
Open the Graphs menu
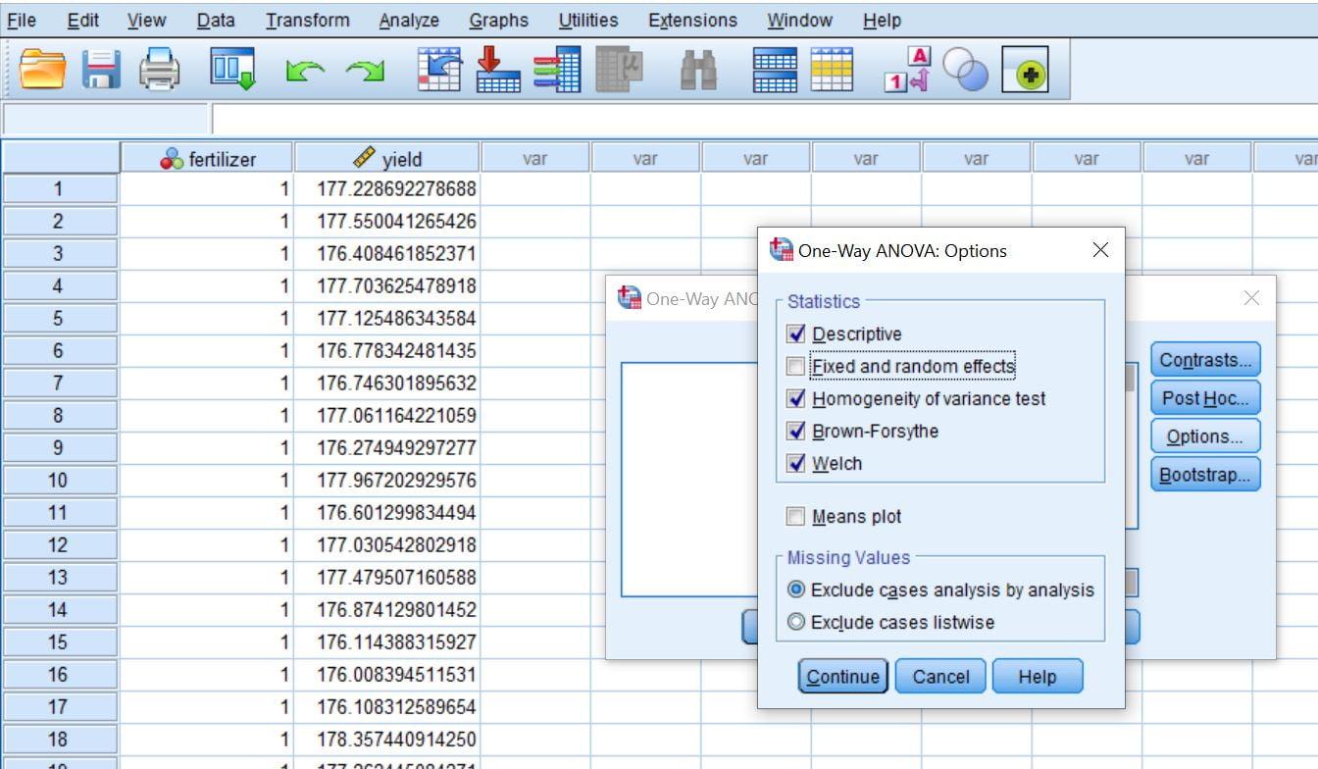point(498,20)
